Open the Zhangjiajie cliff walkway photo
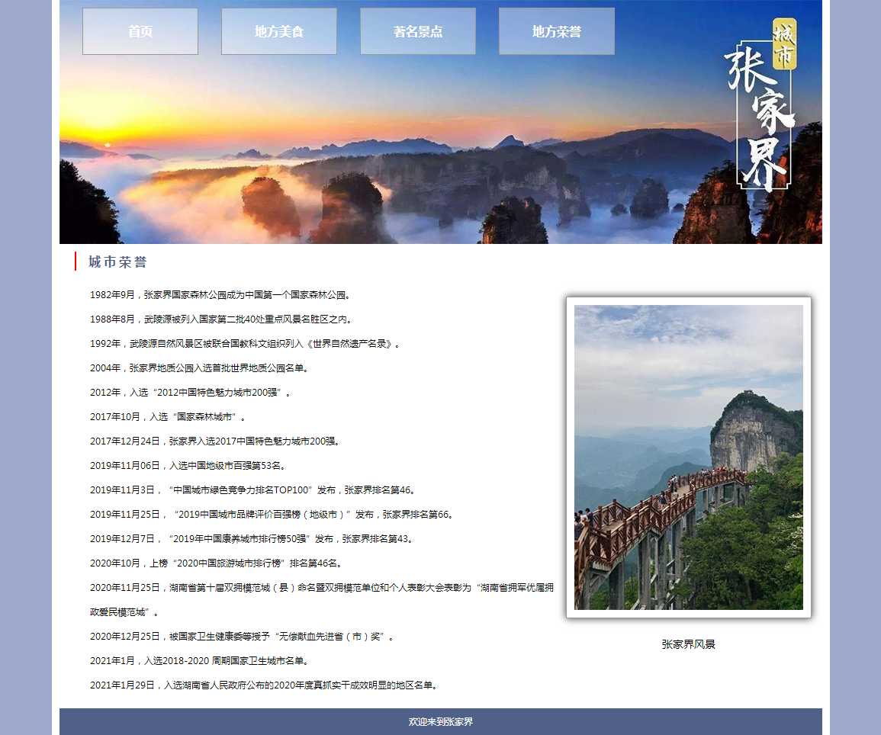 pos(688,457)
